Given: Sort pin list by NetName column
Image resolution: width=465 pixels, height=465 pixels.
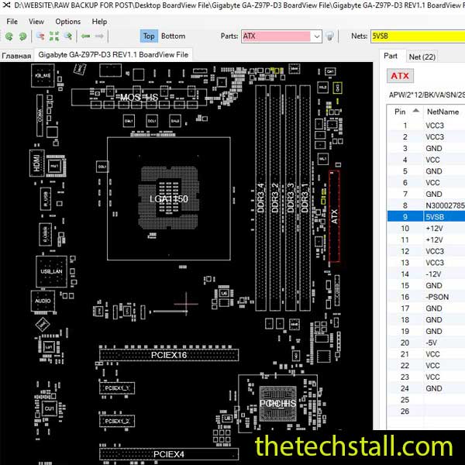Looking at the screenshot, I should coord(443,112).
